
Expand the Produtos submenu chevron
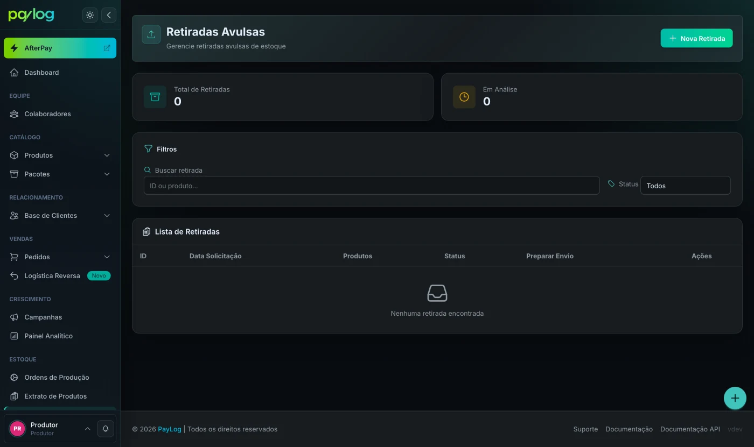[x=107, y=155]
